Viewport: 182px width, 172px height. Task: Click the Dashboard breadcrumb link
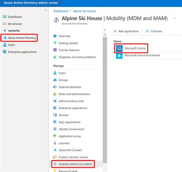coord(61,11)
